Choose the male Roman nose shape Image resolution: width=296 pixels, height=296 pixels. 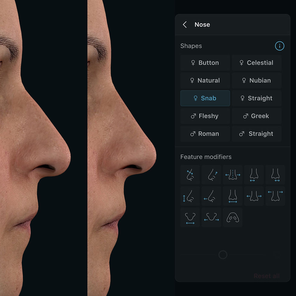coord(205,134)
